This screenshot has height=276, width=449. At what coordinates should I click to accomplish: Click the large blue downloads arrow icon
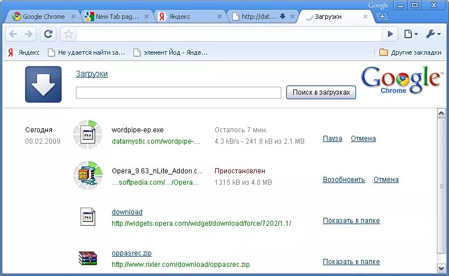click(x=43, y=84)
